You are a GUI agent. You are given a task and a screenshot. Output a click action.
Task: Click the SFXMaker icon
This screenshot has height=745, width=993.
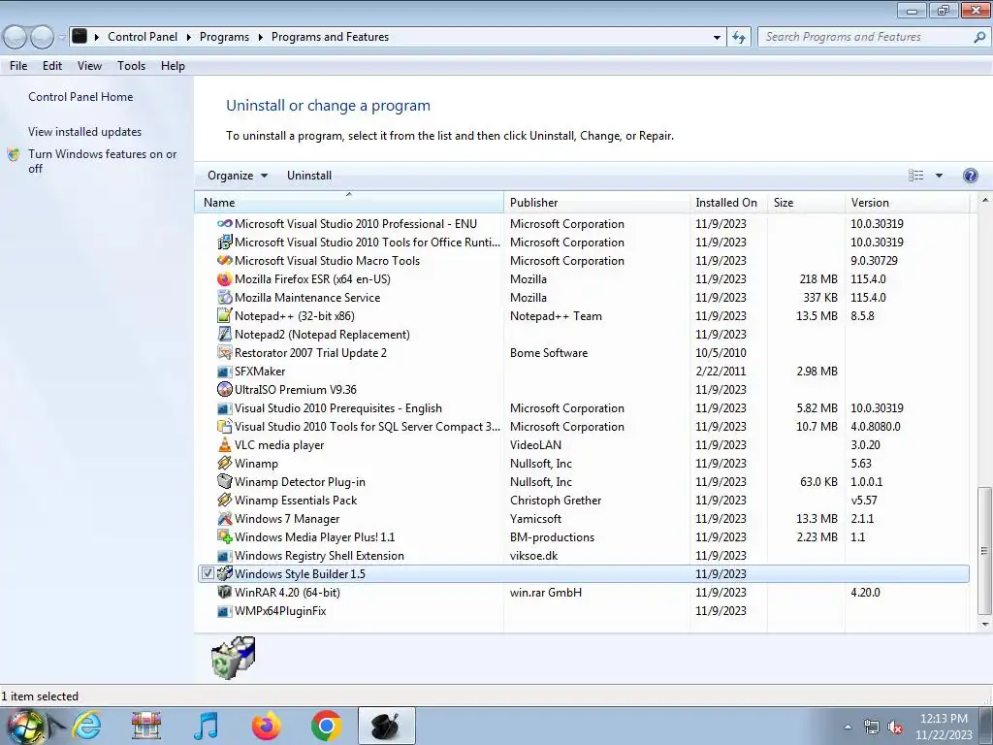point(224,372)
